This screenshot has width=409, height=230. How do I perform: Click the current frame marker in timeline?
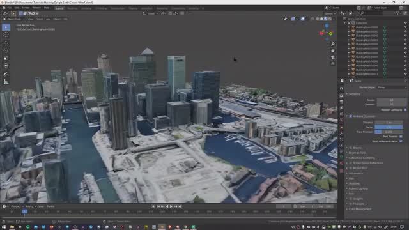(x=24, y=211)
